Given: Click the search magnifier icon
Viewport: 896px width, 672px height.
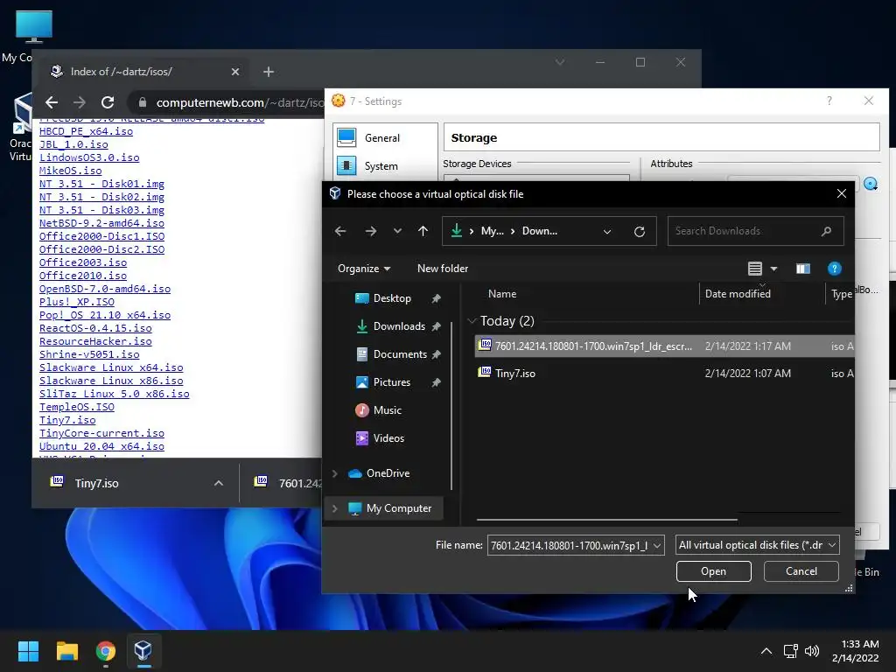Looking at the screenshot, I should pyautogui.click(x=826, y=231).
